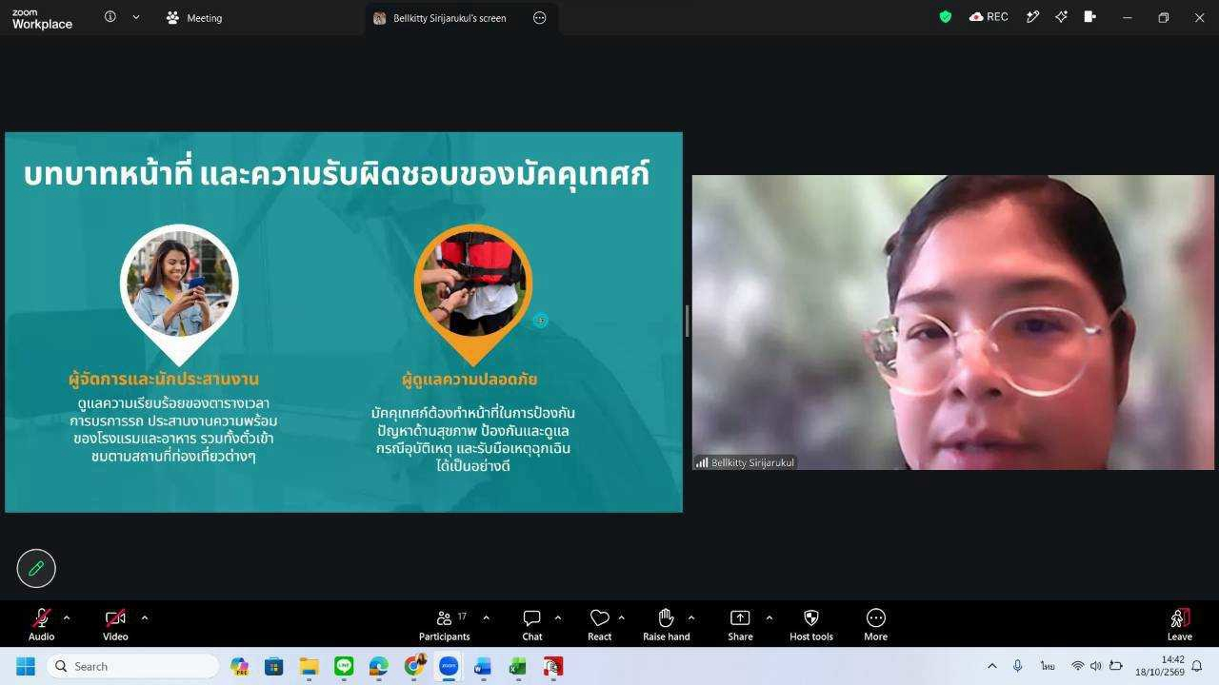Open the green encryption shield icon
The image size is (1219, 685).
(946, 17)
